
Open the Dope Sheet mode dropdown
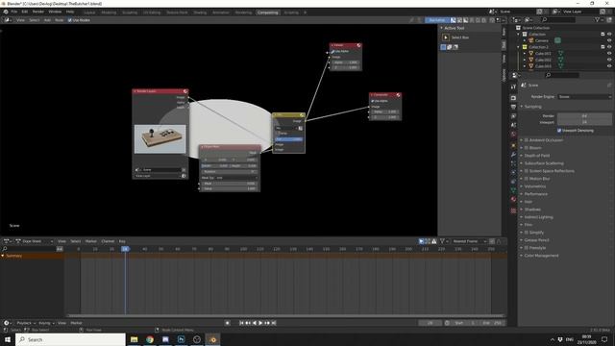(x=35, y=241)
